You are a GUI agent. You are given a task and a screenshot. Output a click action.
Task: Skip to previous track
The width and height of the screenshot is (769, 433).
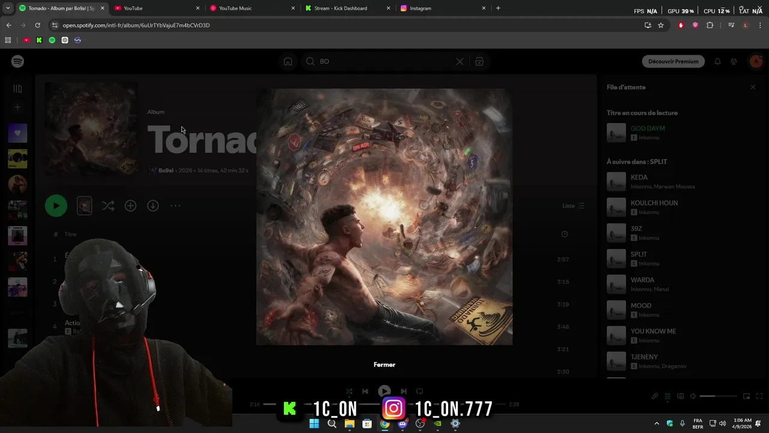tap(365, 392)
